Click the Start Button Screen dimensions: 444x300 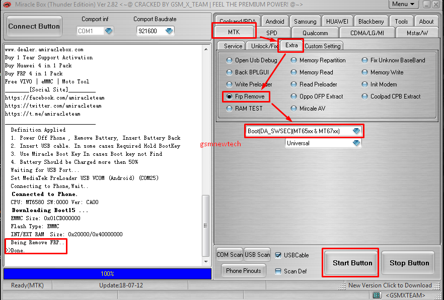click(x=352, y=263)
